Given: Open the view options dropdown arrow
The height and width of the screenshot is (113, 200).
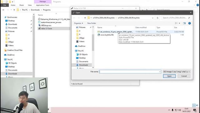Looking at the screenshot, I should pyautogui.click(x=179, y=23).
